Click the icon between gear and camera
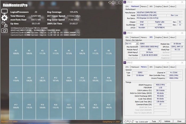Viewport: 186px width, 124px height. (x=4, y=24)
